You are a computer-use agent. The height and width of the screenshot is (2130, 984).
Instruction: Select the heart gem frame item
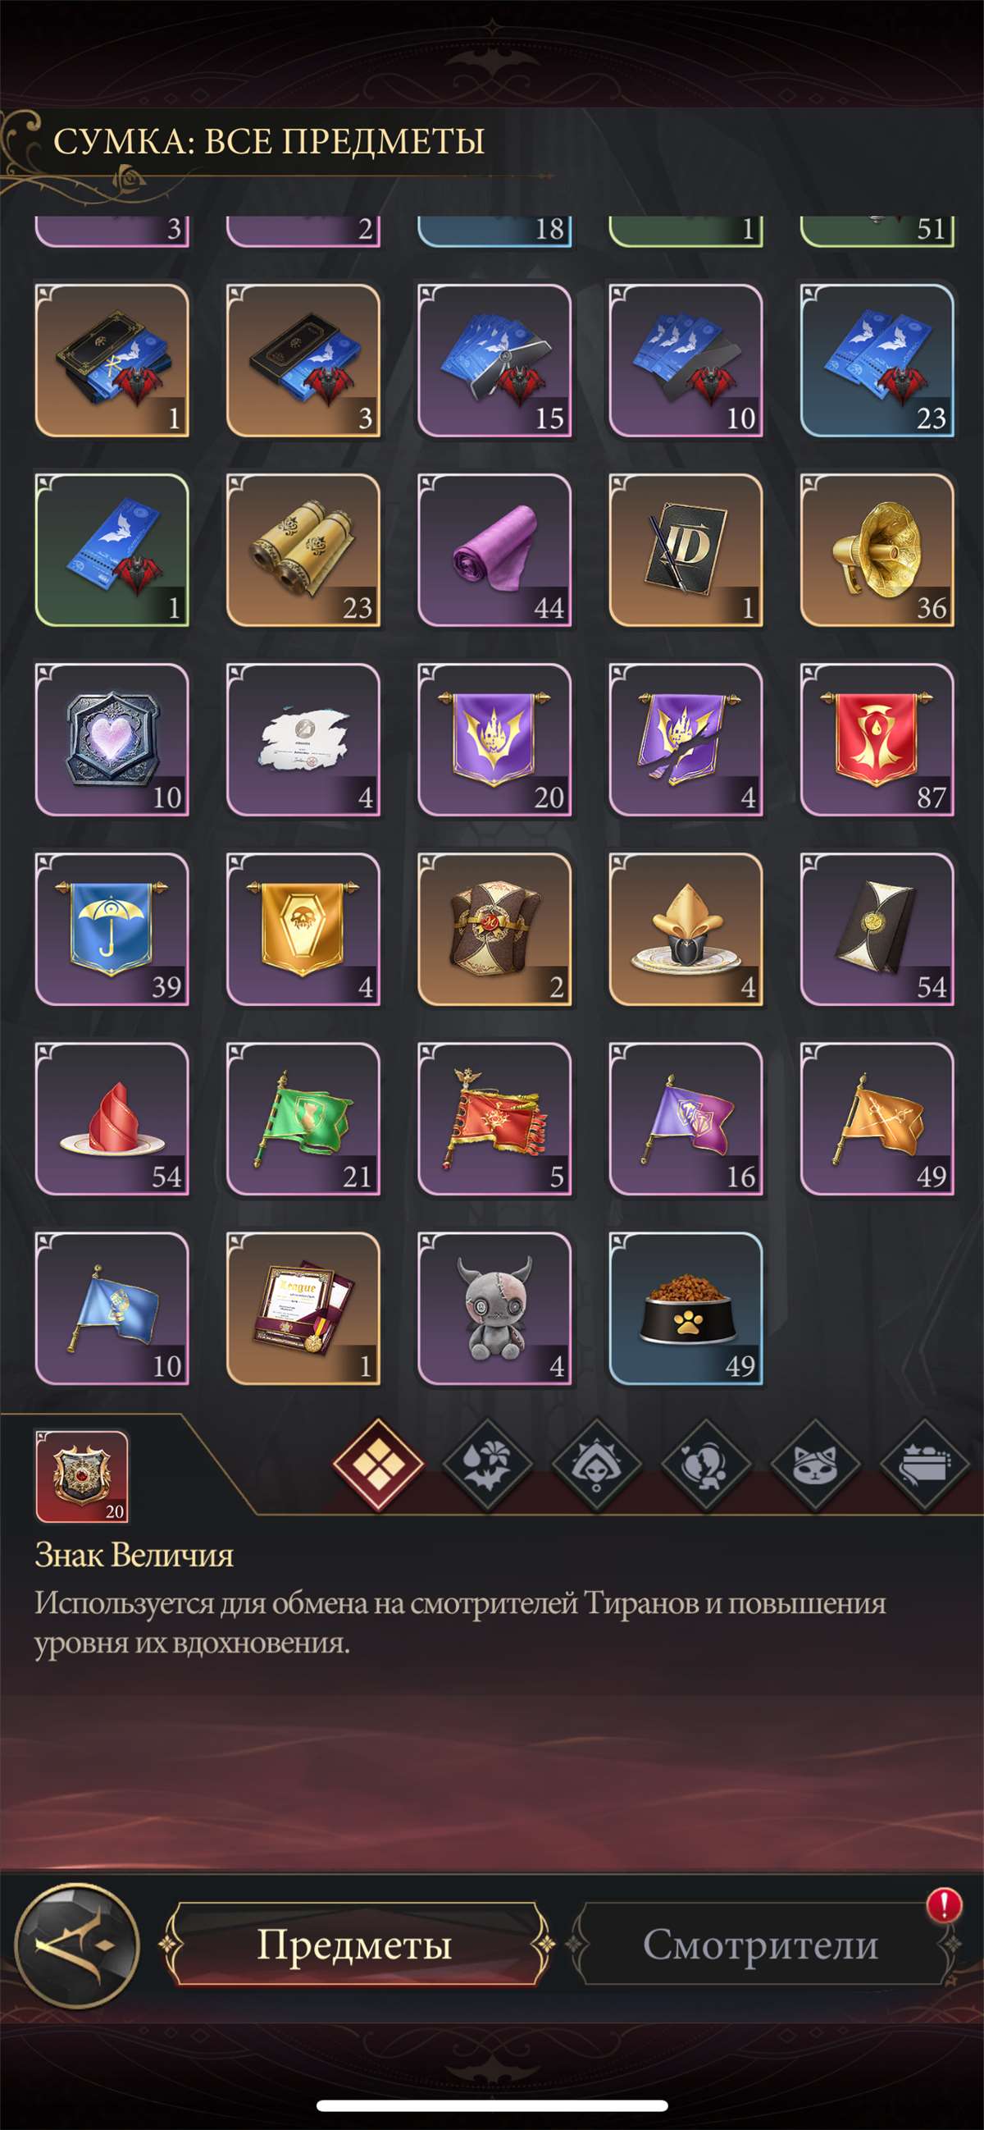pyautogui.click(x=112, y=740)
